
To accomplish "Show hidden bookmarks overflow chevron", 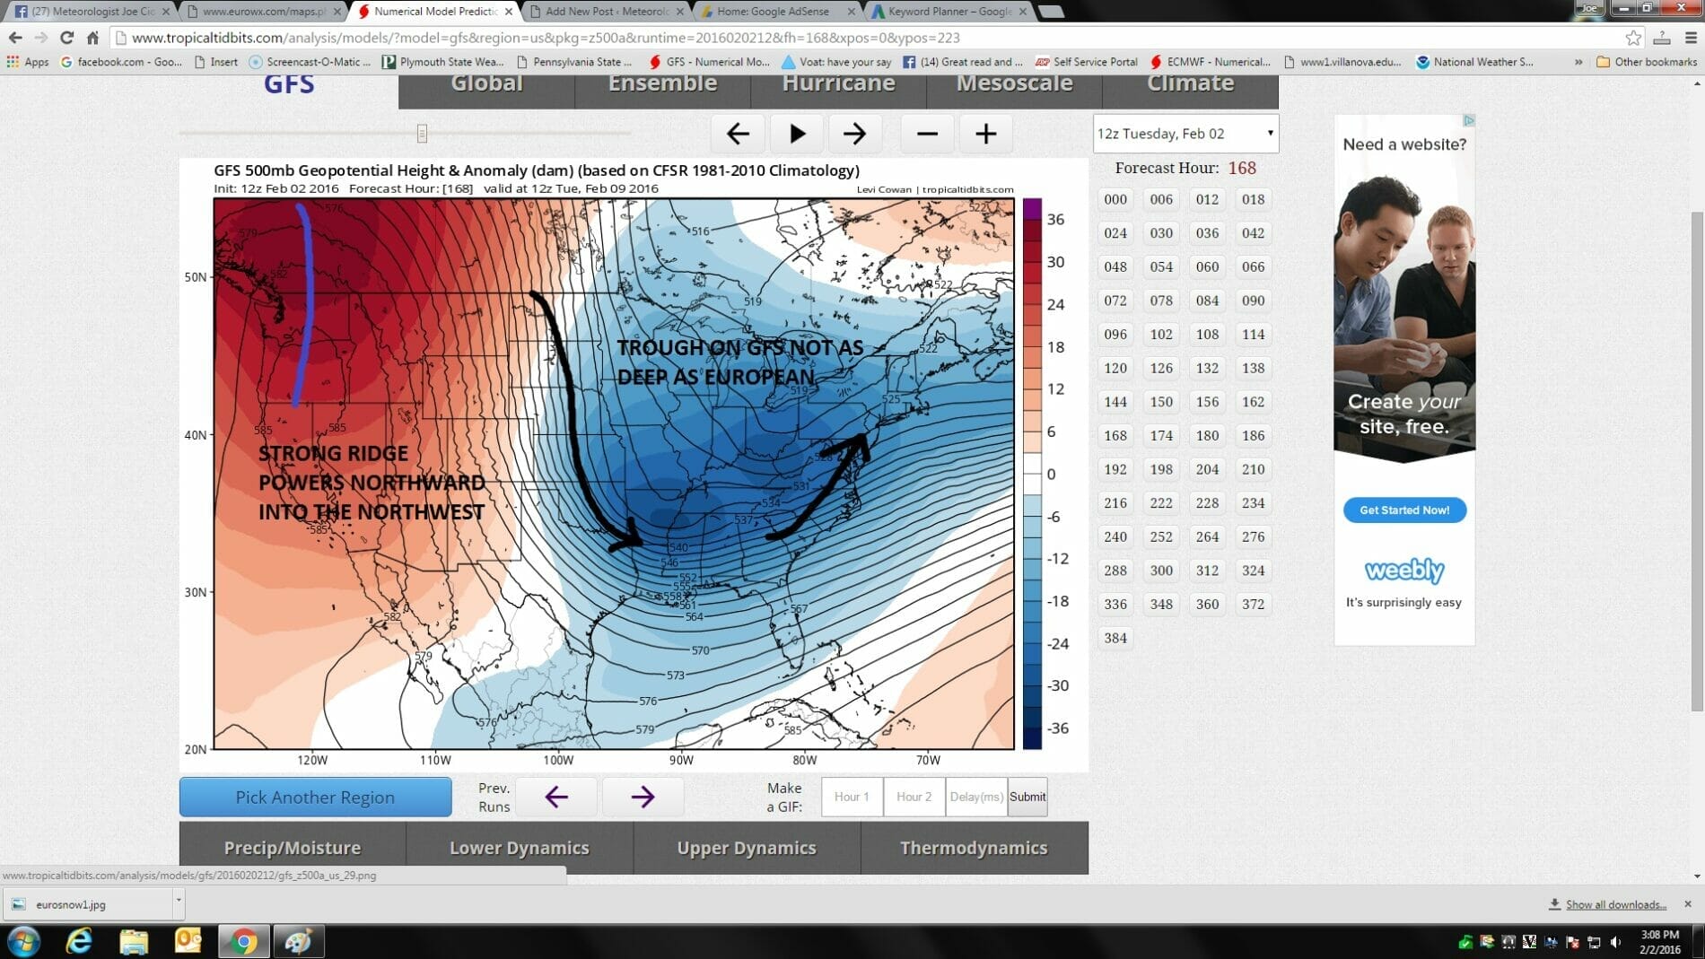I will pos(1578,62).
